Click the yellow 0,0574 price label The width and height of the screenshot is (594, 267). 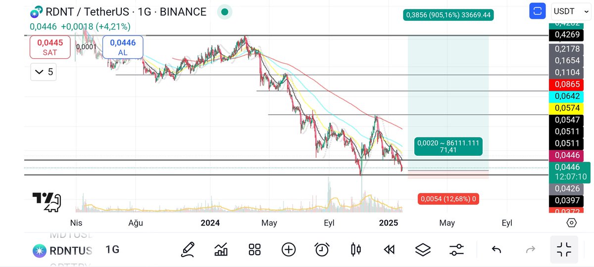(x=567, y=108)
